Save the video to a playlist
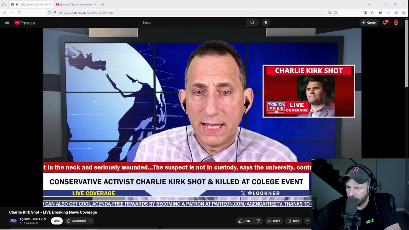 [x=293, y=221]
